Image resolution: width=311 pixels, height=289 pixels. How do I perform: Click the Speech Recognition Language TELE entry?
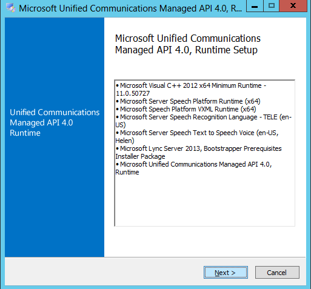(204, 121)
